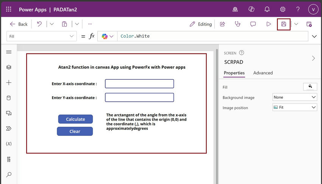Share the app
The image size is (322, 184).
pos(222,24)
